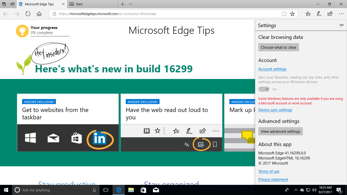Go to the Home page icon
Screen dimensions: 347x195
pos(39,14)
